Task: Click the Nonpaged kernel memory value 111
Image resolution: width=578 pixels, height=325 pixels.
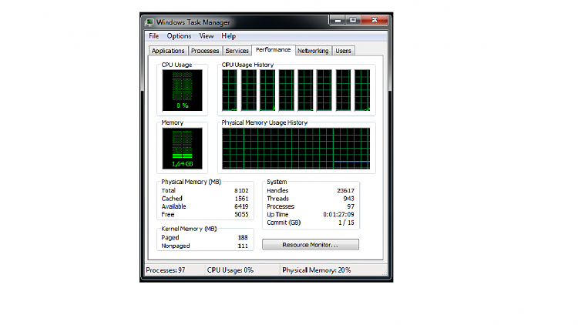Action: tap(243, 246)
